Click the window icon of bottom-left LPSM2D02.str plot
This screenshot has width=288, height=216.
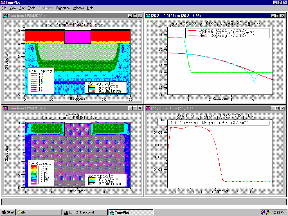tap(5, 108)
